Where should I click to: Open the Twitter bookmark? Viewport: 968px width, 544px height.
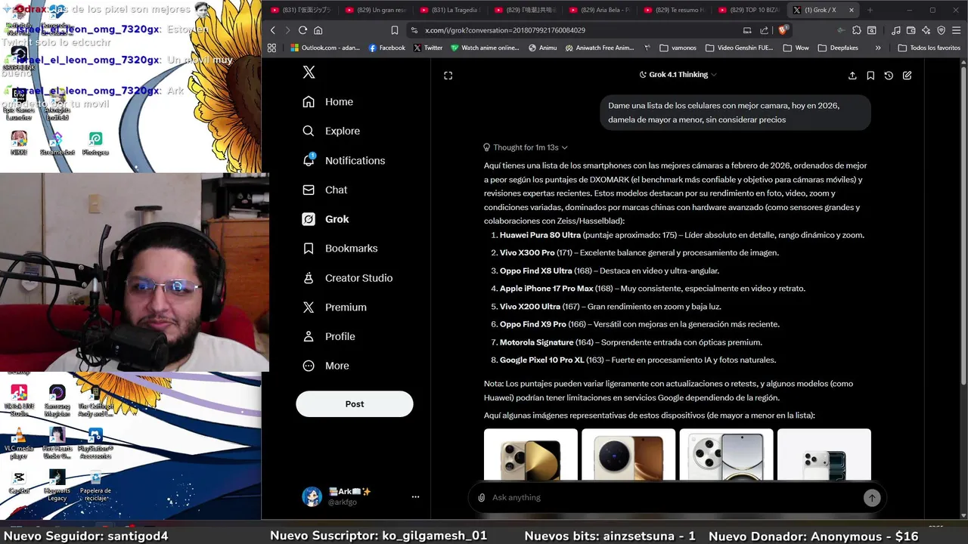point(428,48)
